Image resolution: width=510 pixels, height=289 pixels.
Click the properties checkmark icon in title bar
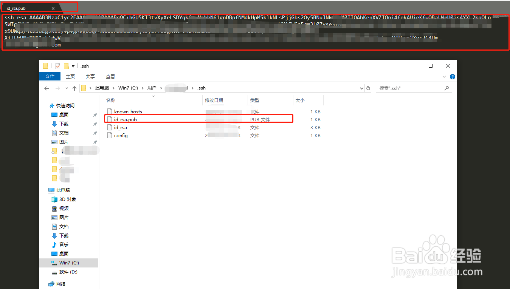pos(57,66)
